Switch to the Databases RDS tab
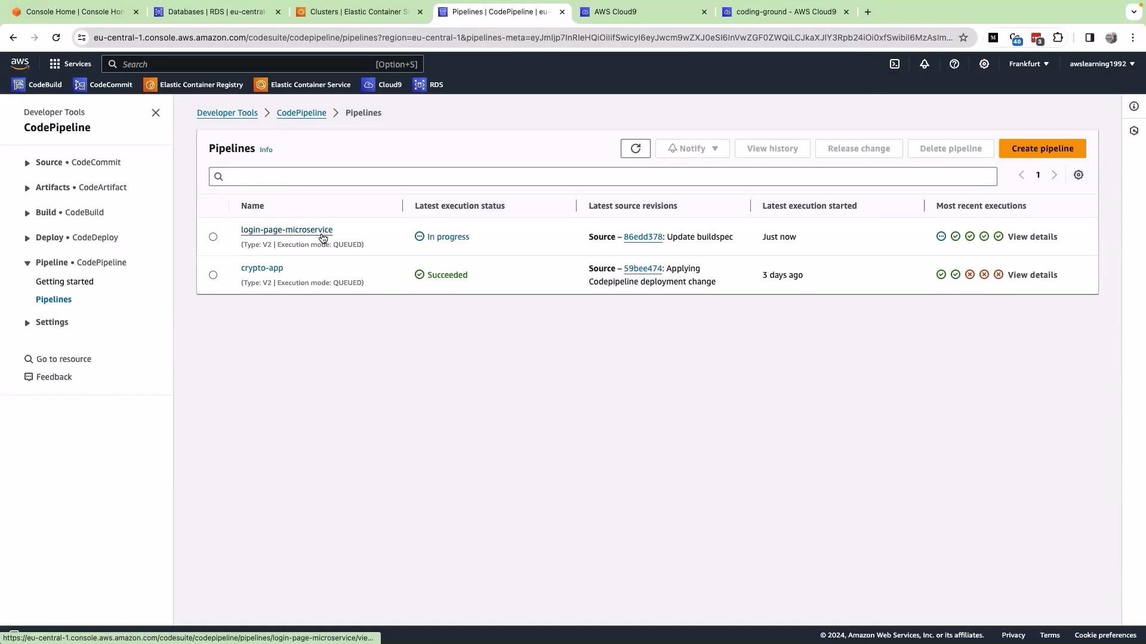This screenshot has height=644, width=1146. (x=217, y=12)
